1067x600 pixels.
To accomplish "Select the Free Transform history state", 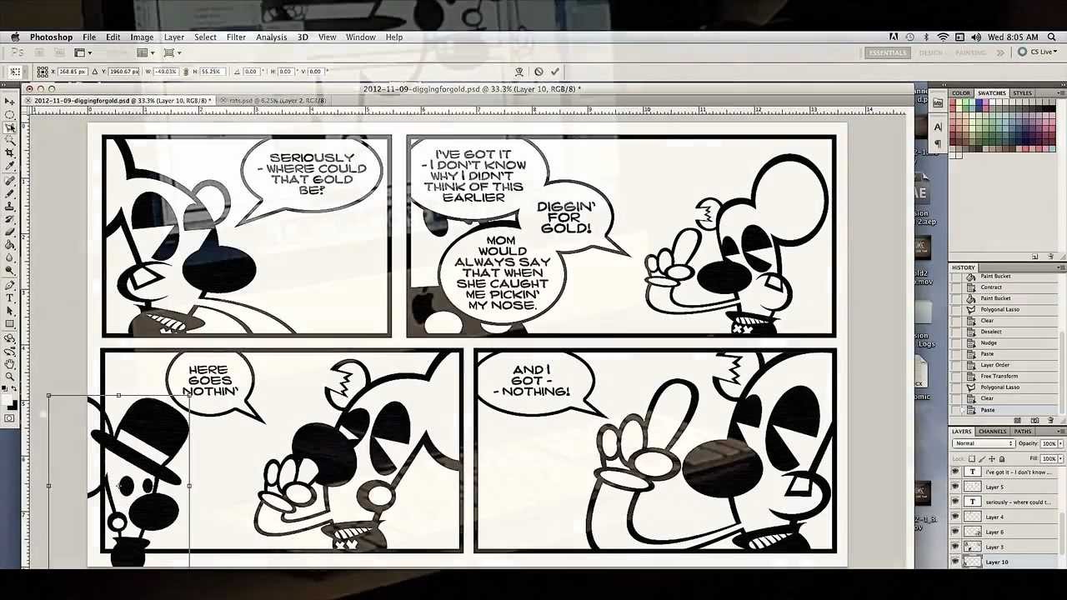I will (x=999, y=376).
